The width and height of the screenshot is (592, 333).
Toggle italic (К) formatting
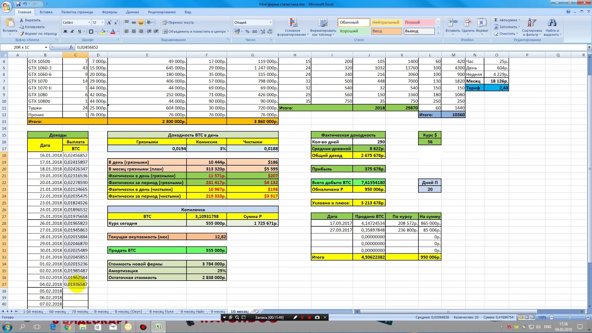(72, 31)
